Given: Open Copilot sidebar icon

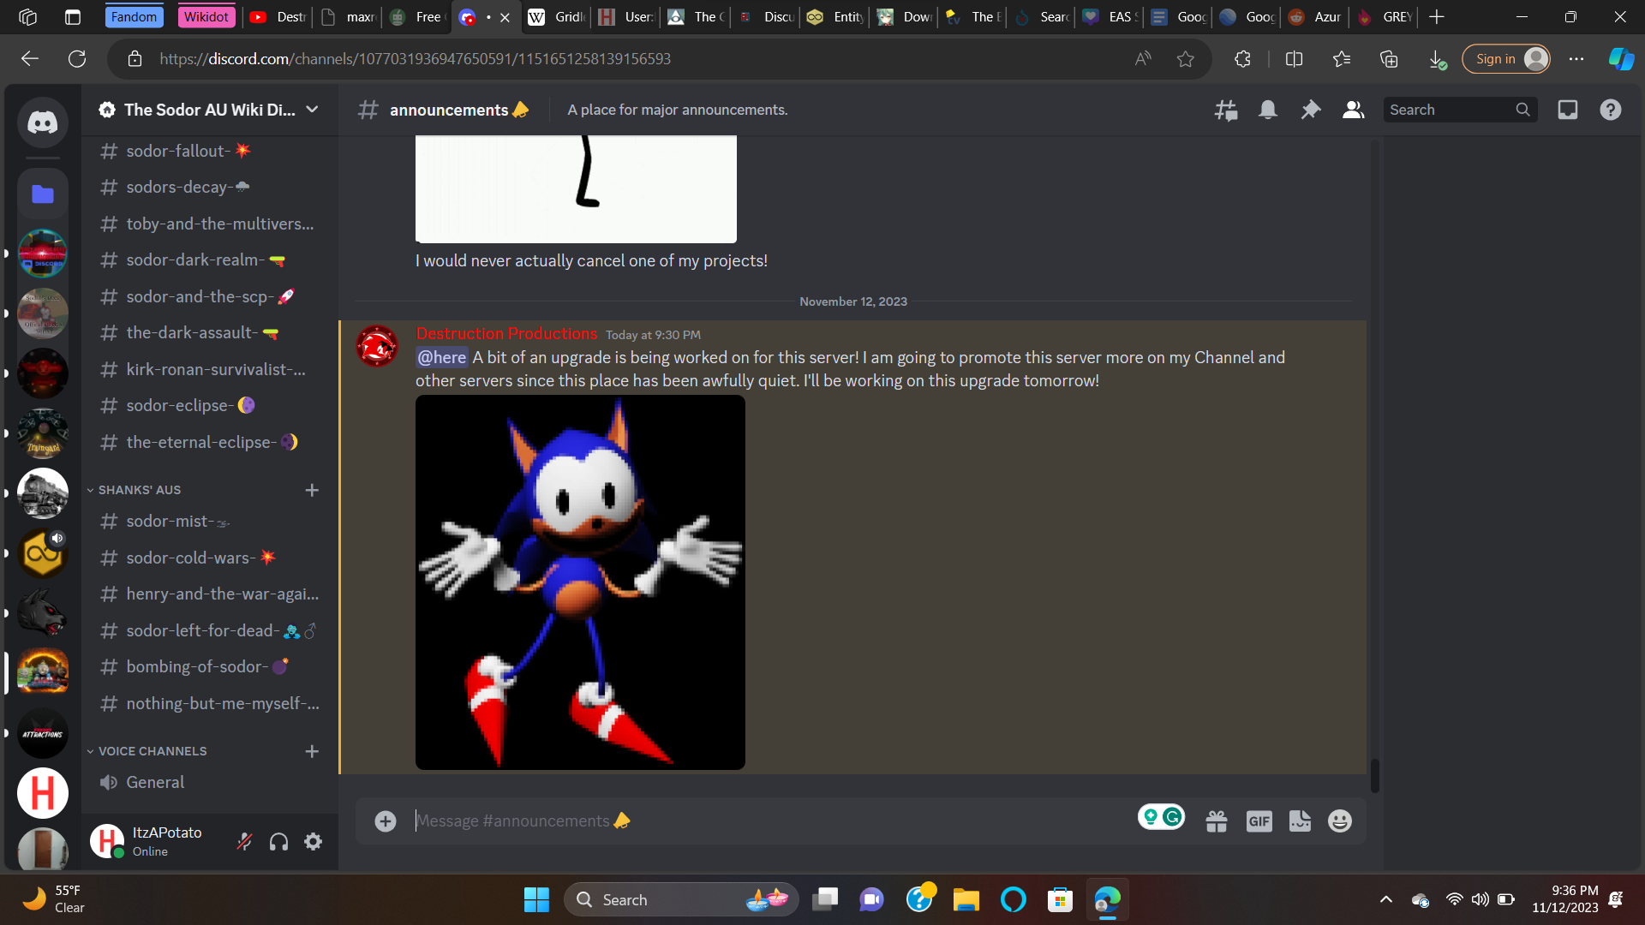Looking at the screenshot, I should coord(1621,59).
